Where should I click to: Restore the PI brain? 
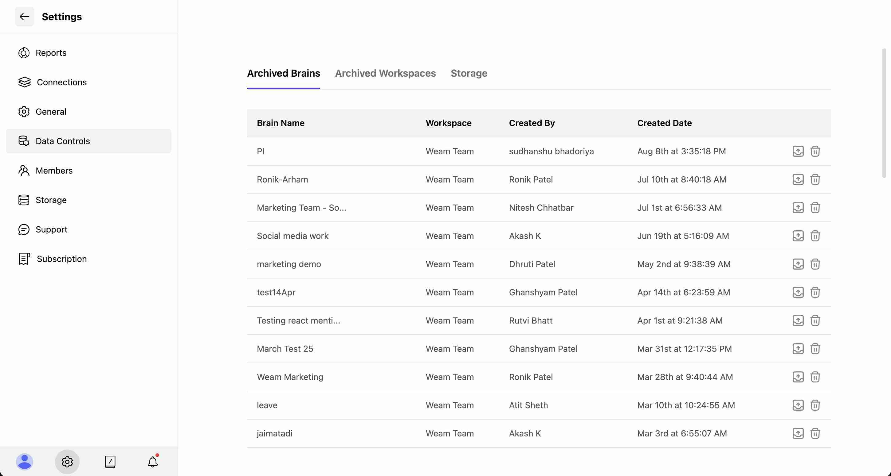coord(798,151)
